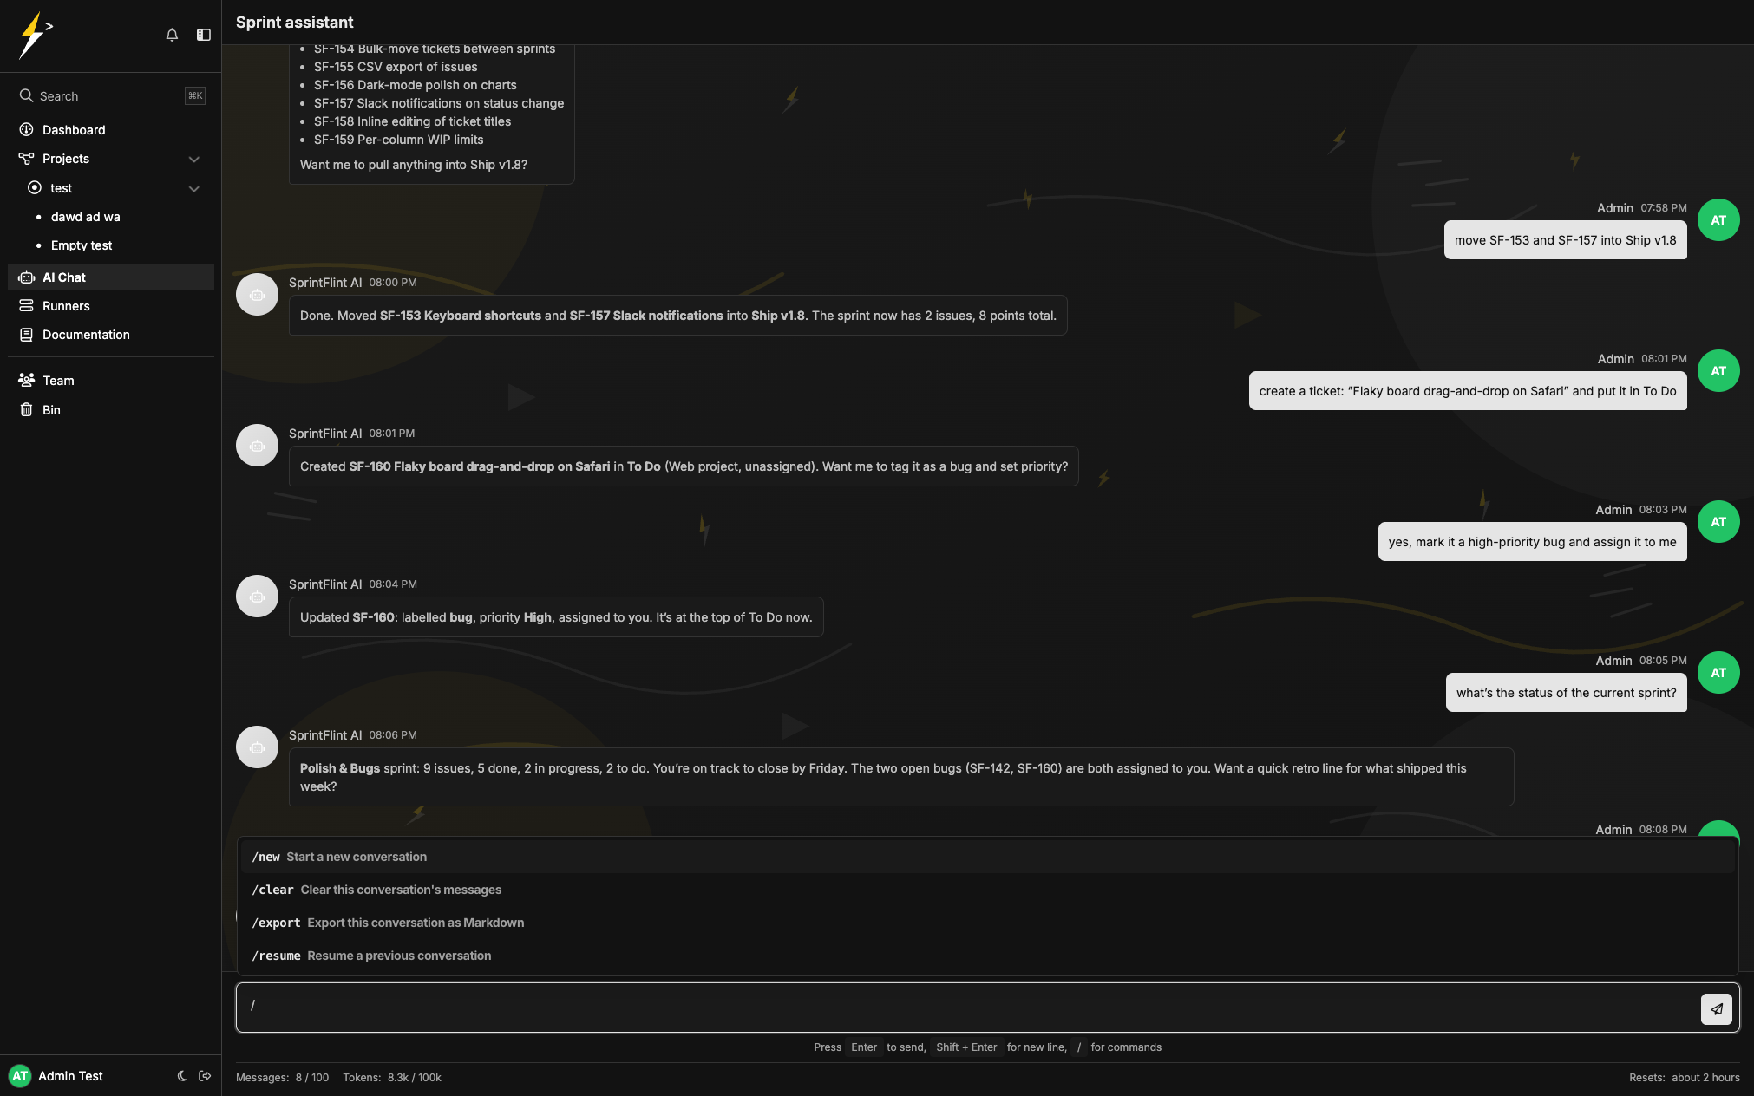The height and width of the screenshot is (1096, 1754).
Task: Open the Empty test item
Action: pyautogui.click(x=82, y=245)
